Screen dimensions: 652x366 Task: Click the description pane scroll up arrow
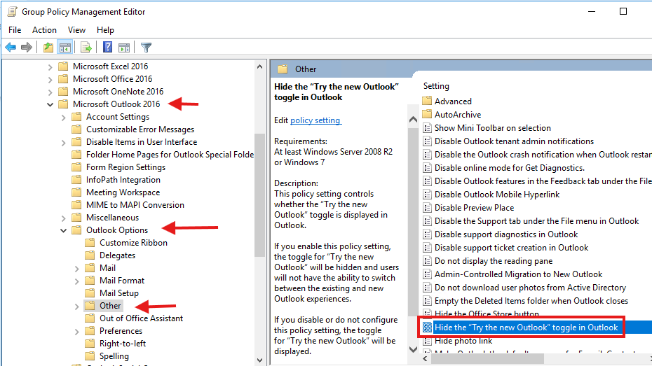(x=413, y=120)
